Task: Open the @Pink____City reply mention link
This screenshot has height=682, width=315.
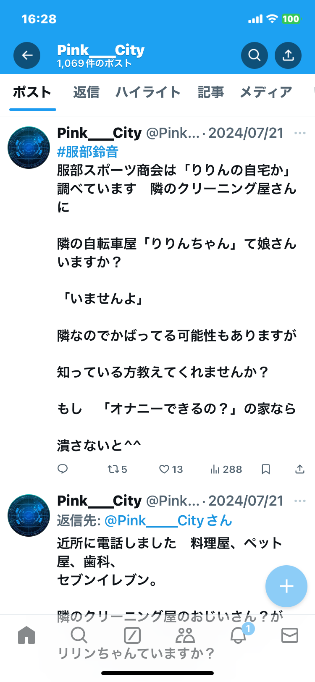Action: 168,521
